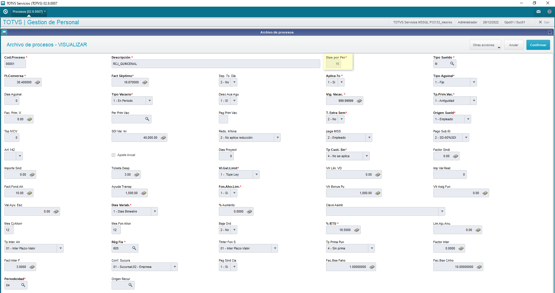Open calculator icon in Tickets Desp field
Viewport: 555px width, 293px height.
[137, 175]
